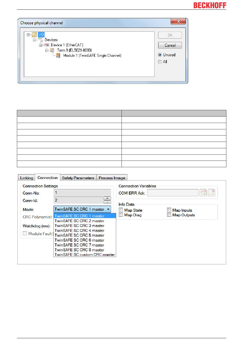Click the I/O root node icon

click(34, 35)
